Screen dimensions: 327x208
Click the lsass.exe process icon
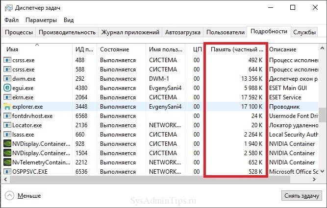click(7, 135)
